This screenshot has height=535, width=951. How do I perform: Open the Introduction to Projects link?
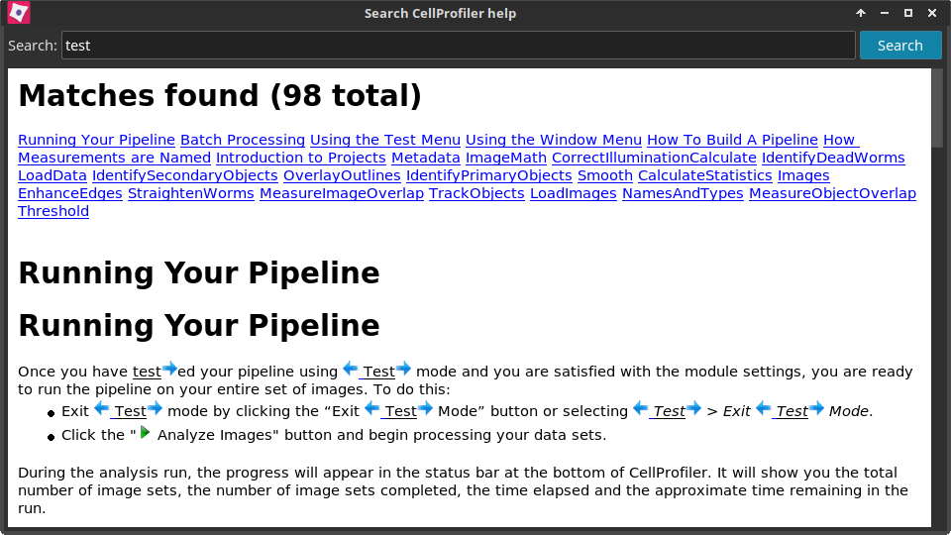click(301, 158)
